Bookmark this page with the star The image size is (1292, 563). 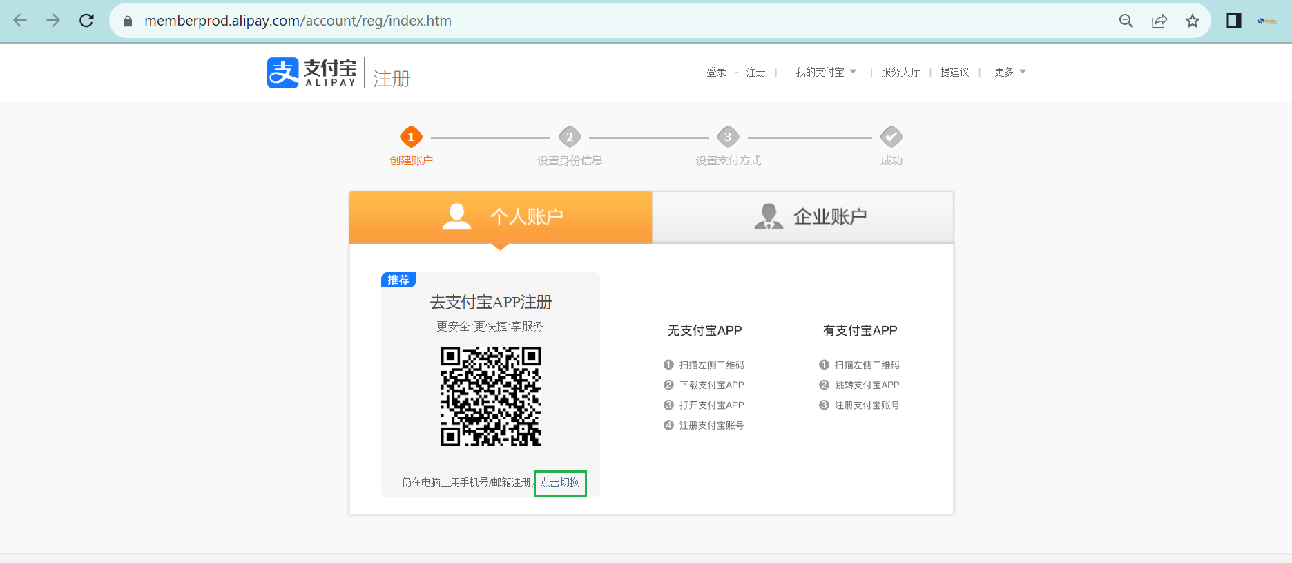(1193, 21)
